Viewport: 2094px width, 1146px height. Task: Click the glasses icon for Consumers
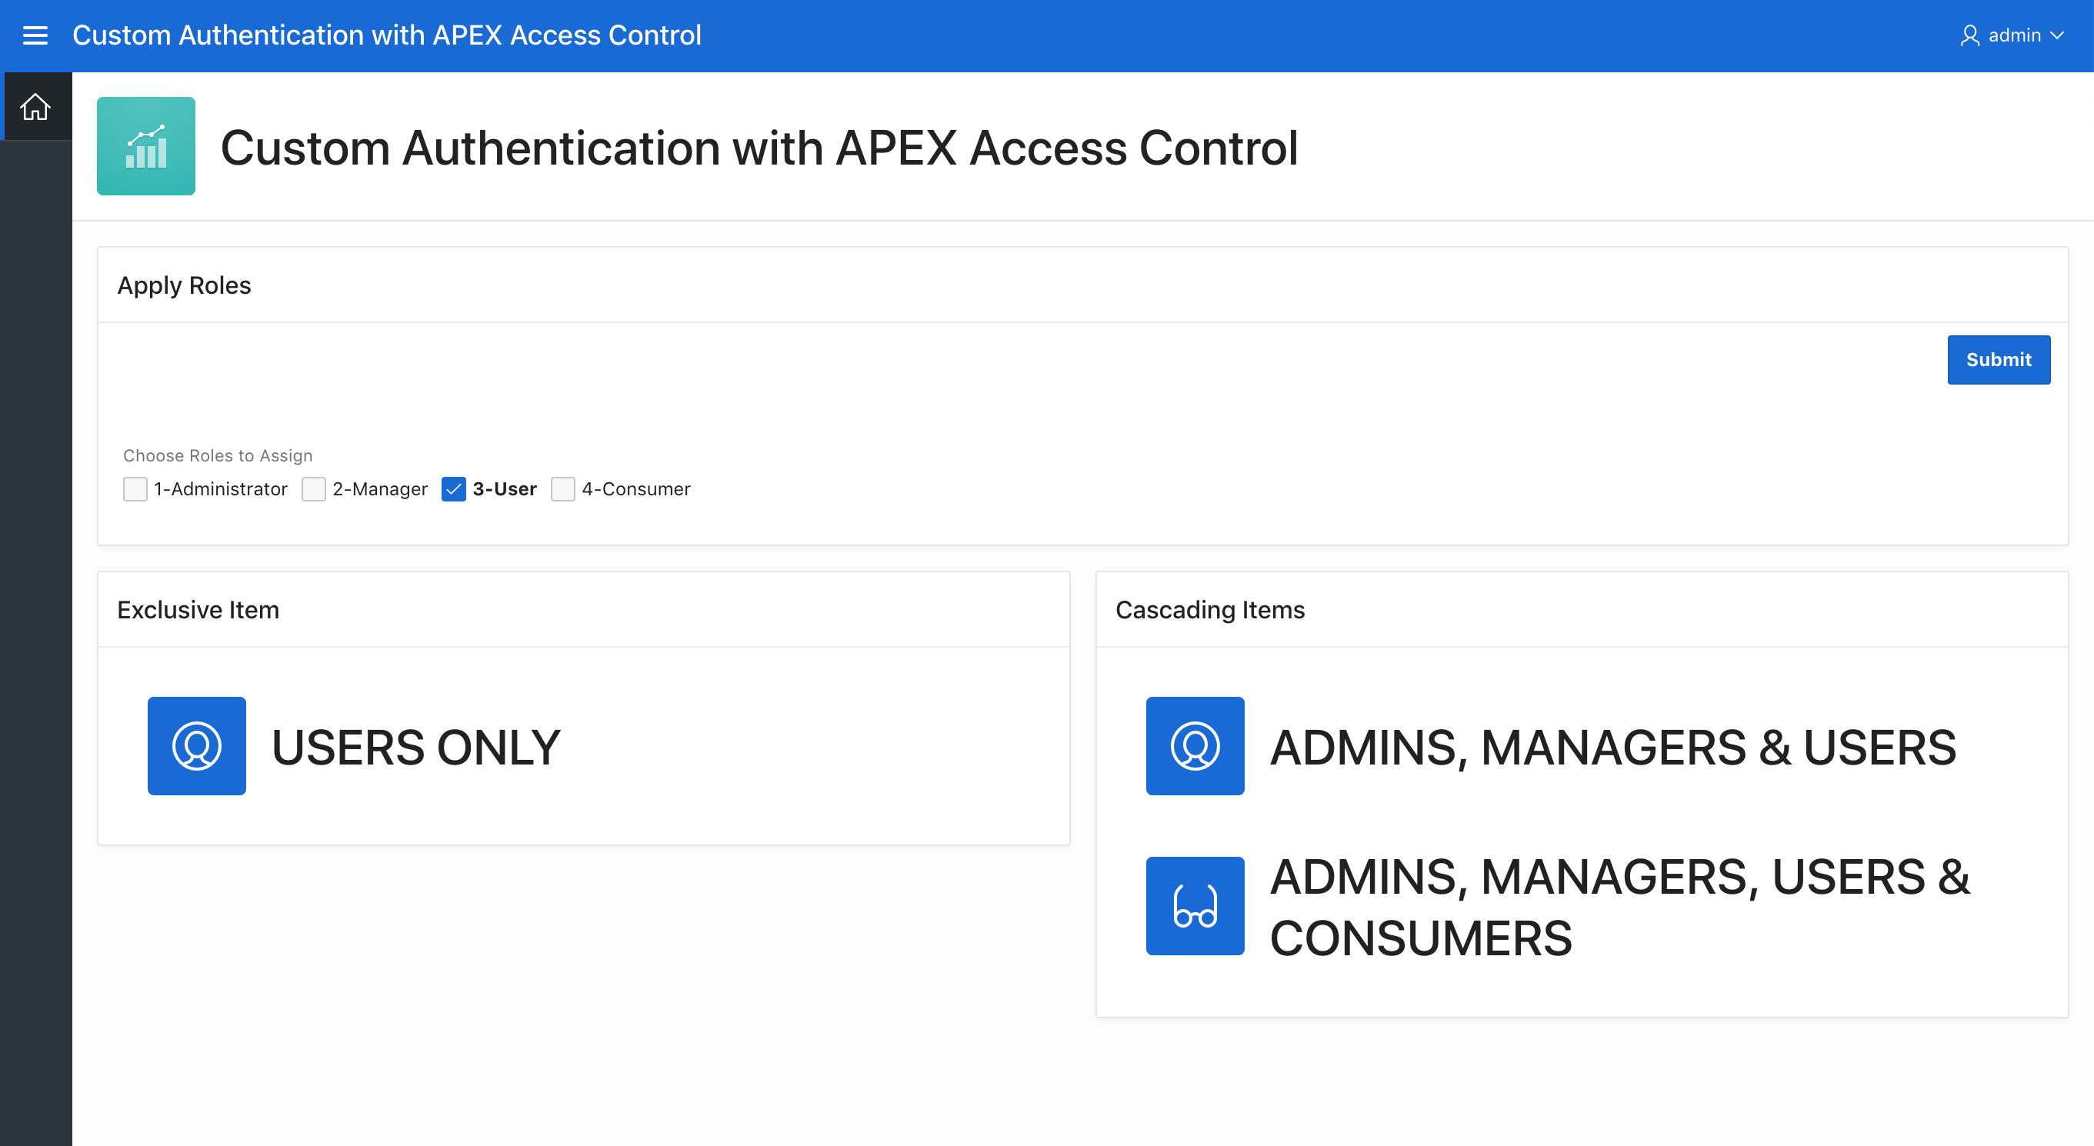[x=1194, y=905]
